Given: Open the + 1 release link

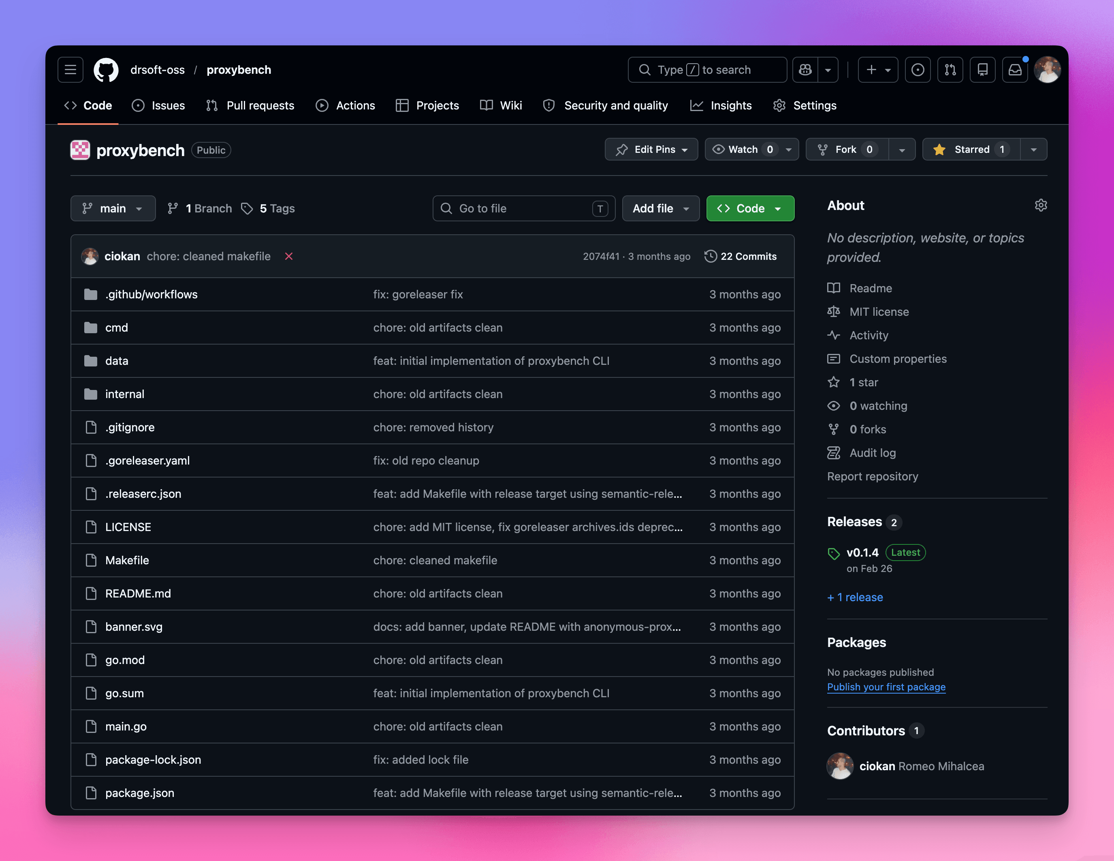Looking at the screenshot, I should [855, 597].
